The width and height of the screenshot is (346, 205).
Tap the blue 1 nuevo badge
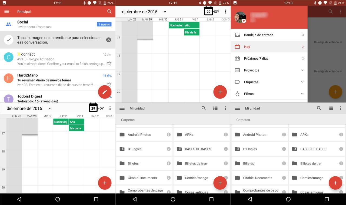pos(104,24)
